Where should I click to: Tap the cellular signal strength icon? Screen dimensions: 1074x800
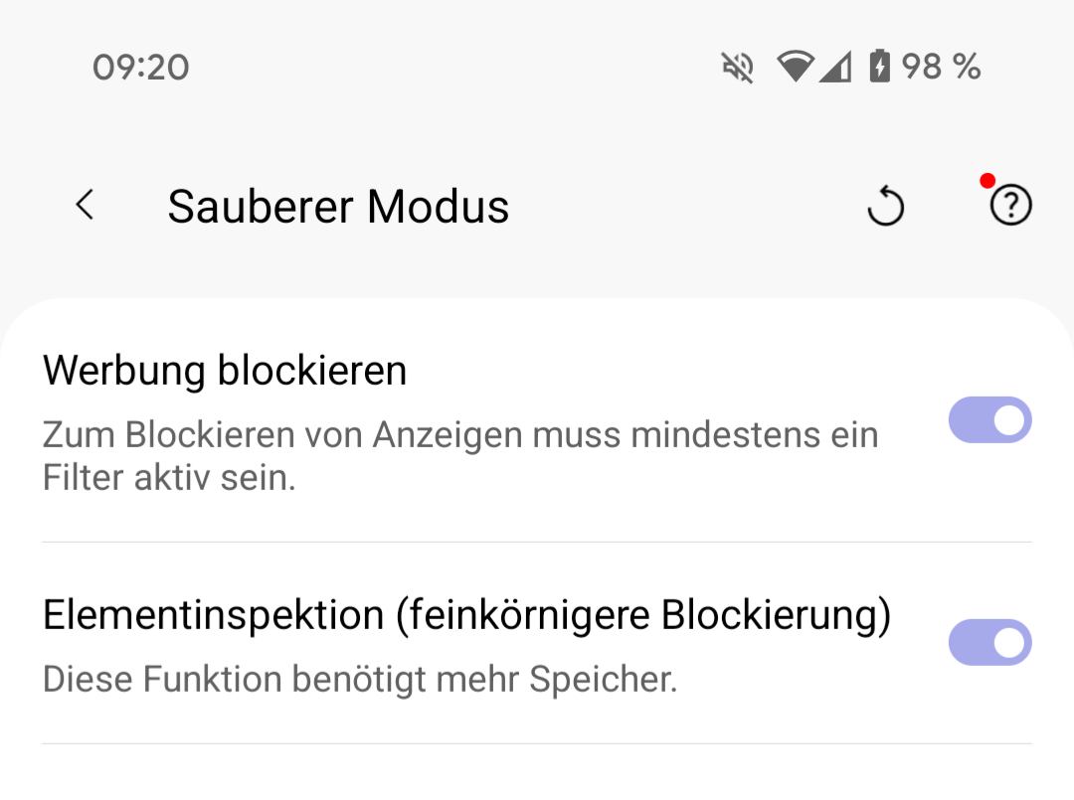click(x=835, y=67)
